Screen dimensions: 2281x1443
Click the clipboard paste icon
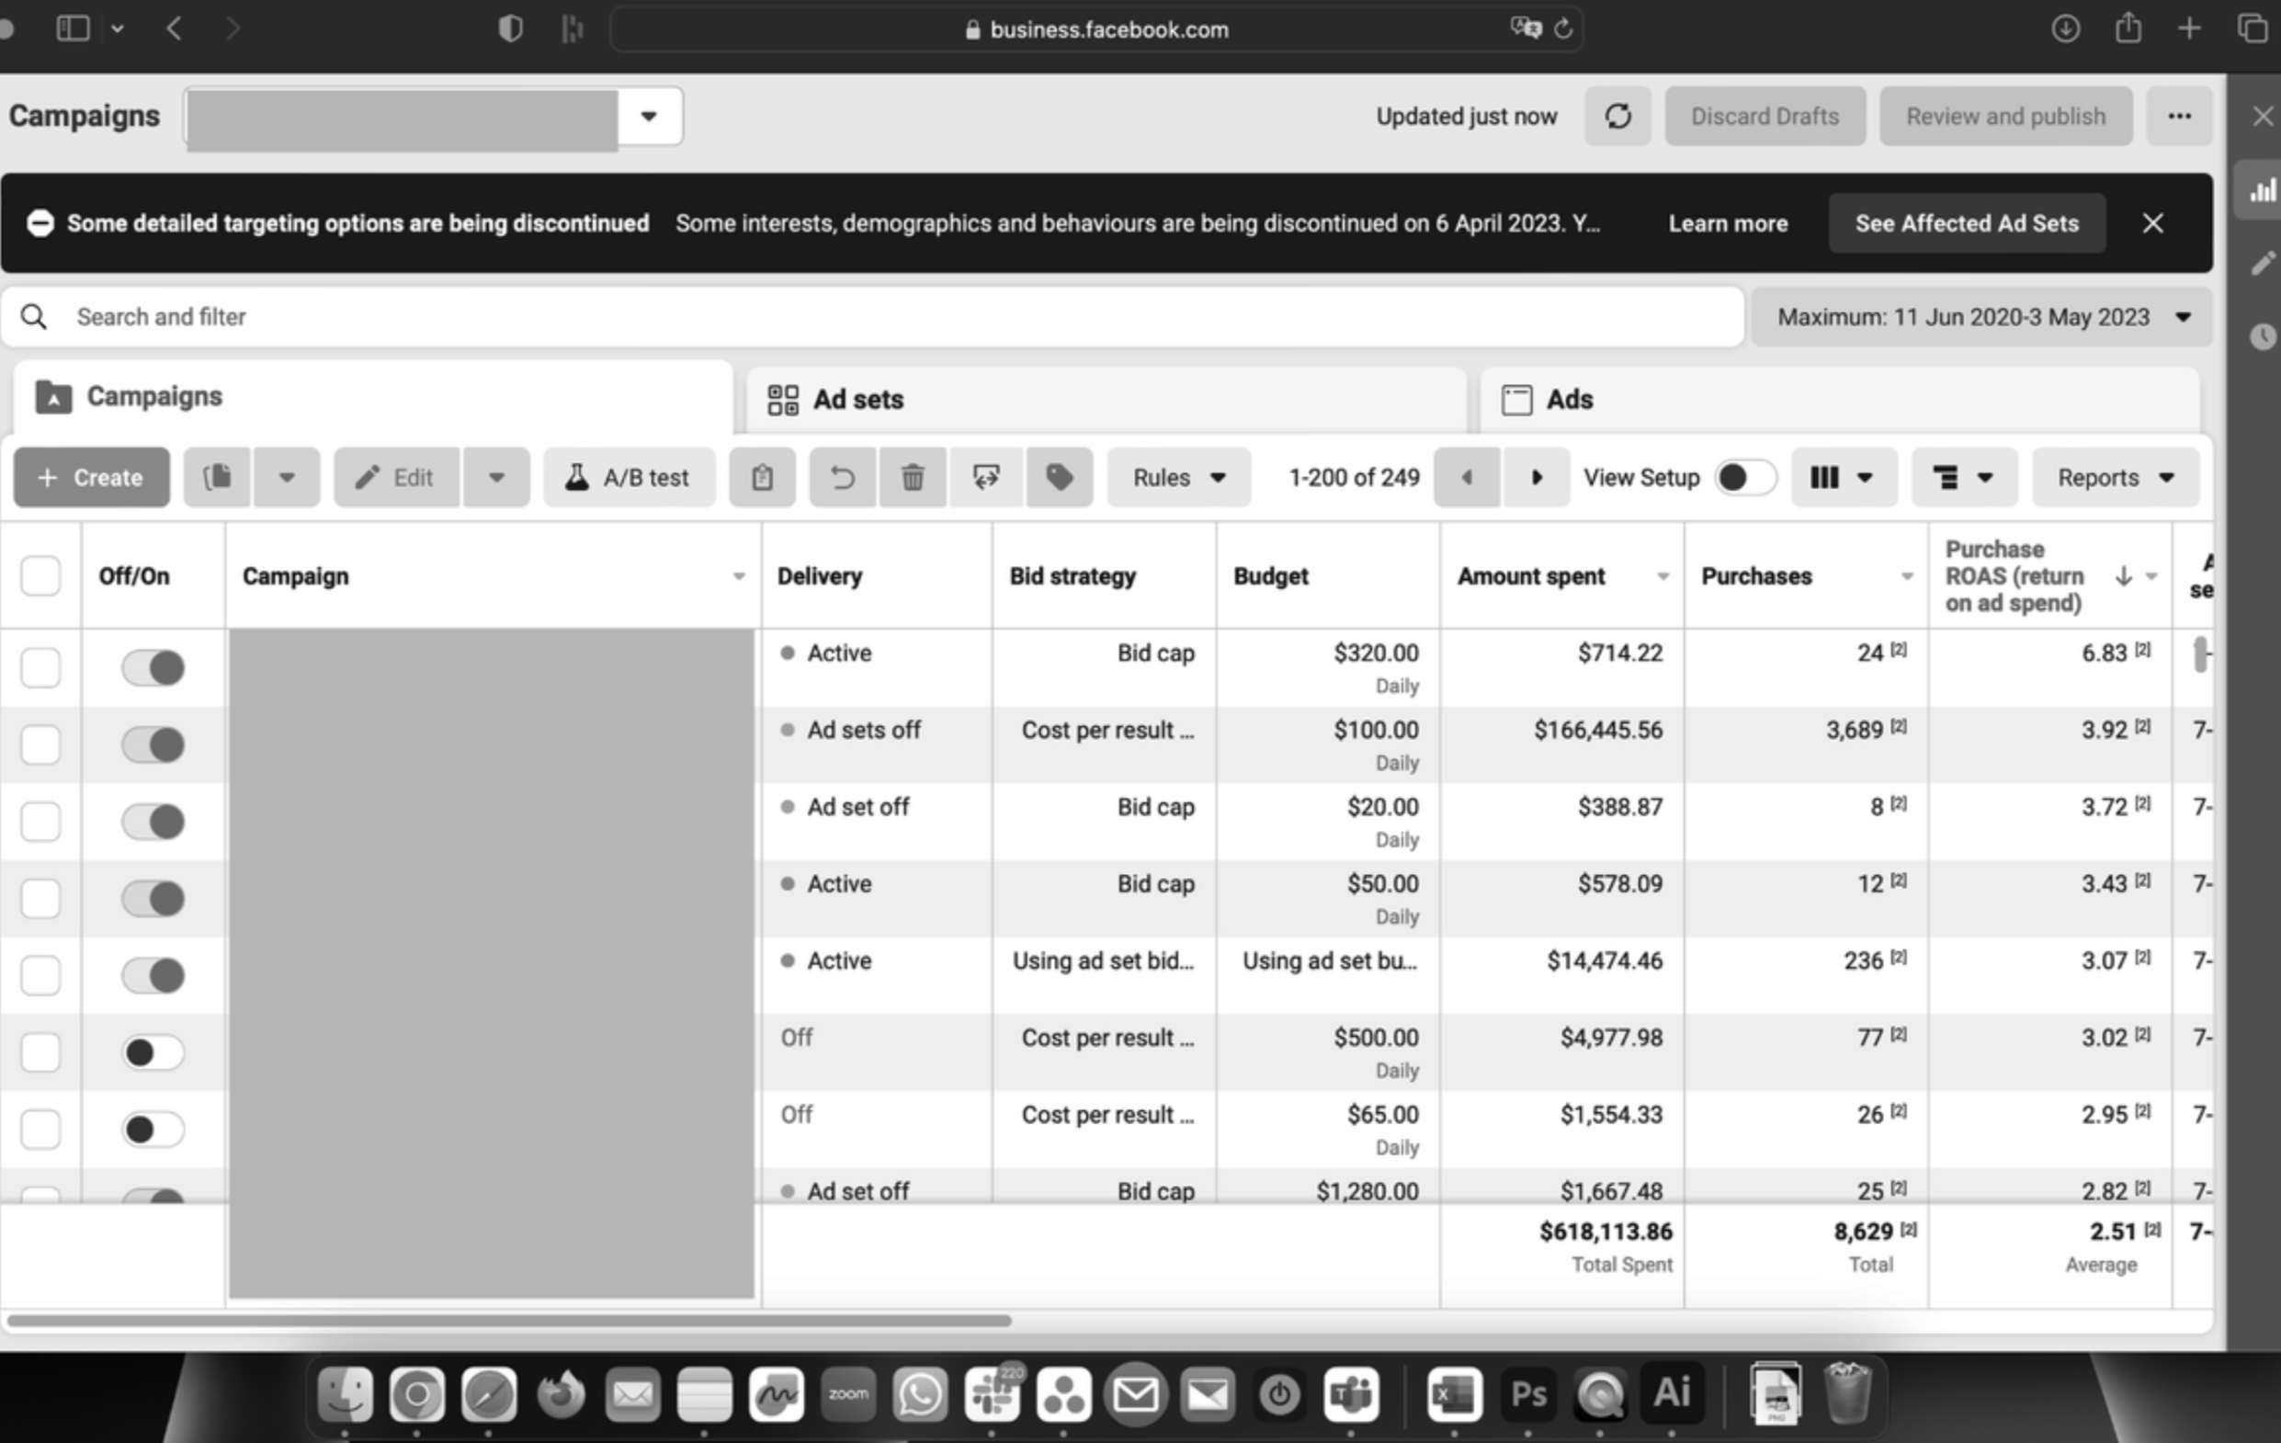tap(762, 478)
